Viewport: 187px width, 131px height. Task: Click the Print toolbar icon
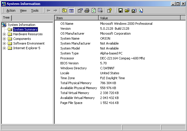coord(87,10)
